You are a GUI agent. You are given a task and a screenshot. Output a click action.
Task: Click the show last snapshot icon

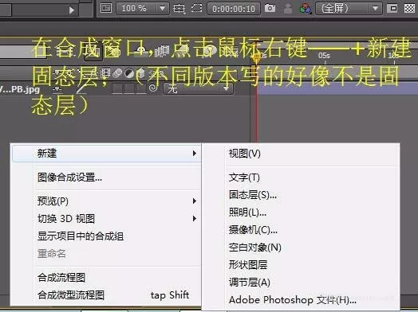pyautogui.click(x=288, y=9)
